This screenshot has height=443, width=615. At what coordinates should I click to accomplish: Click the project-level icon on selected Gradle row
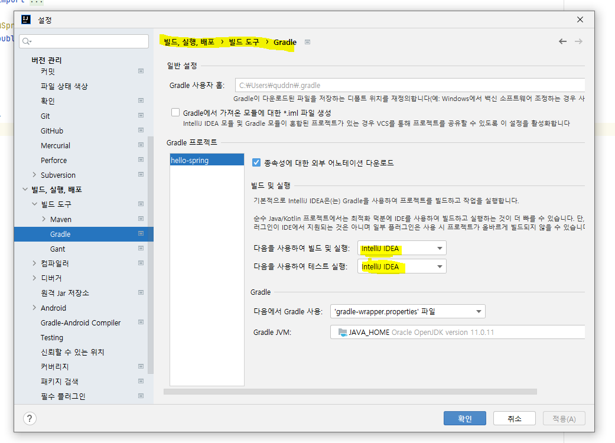(x=141, y=234)
